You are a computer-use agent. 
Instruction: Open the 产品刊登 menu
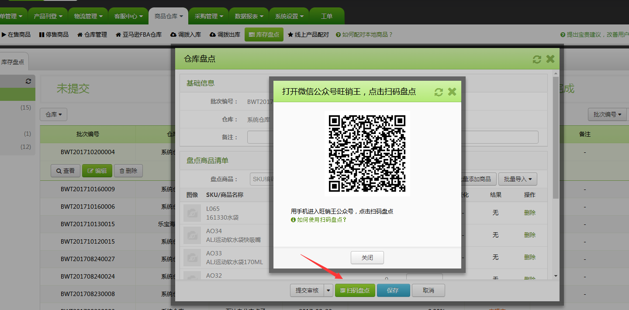(x=48, y=16)
